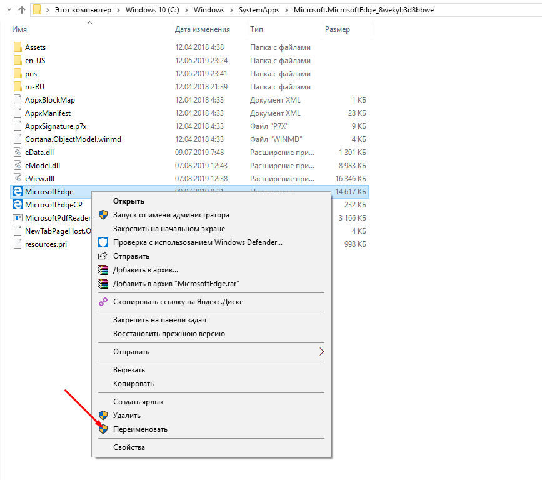Click the eView.dll file icon

18,178
